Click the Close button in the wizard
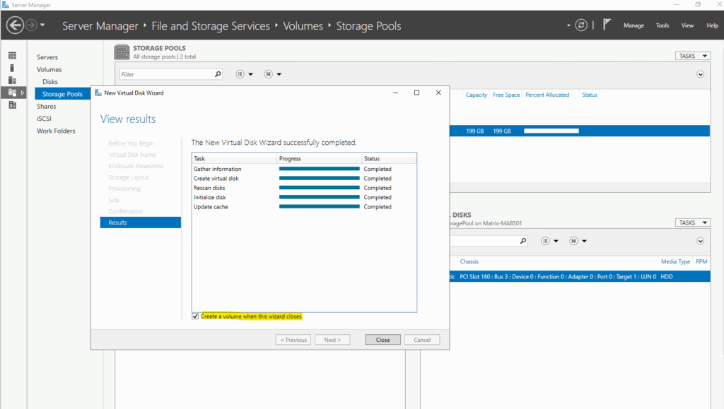 click(x=383, y=340)
